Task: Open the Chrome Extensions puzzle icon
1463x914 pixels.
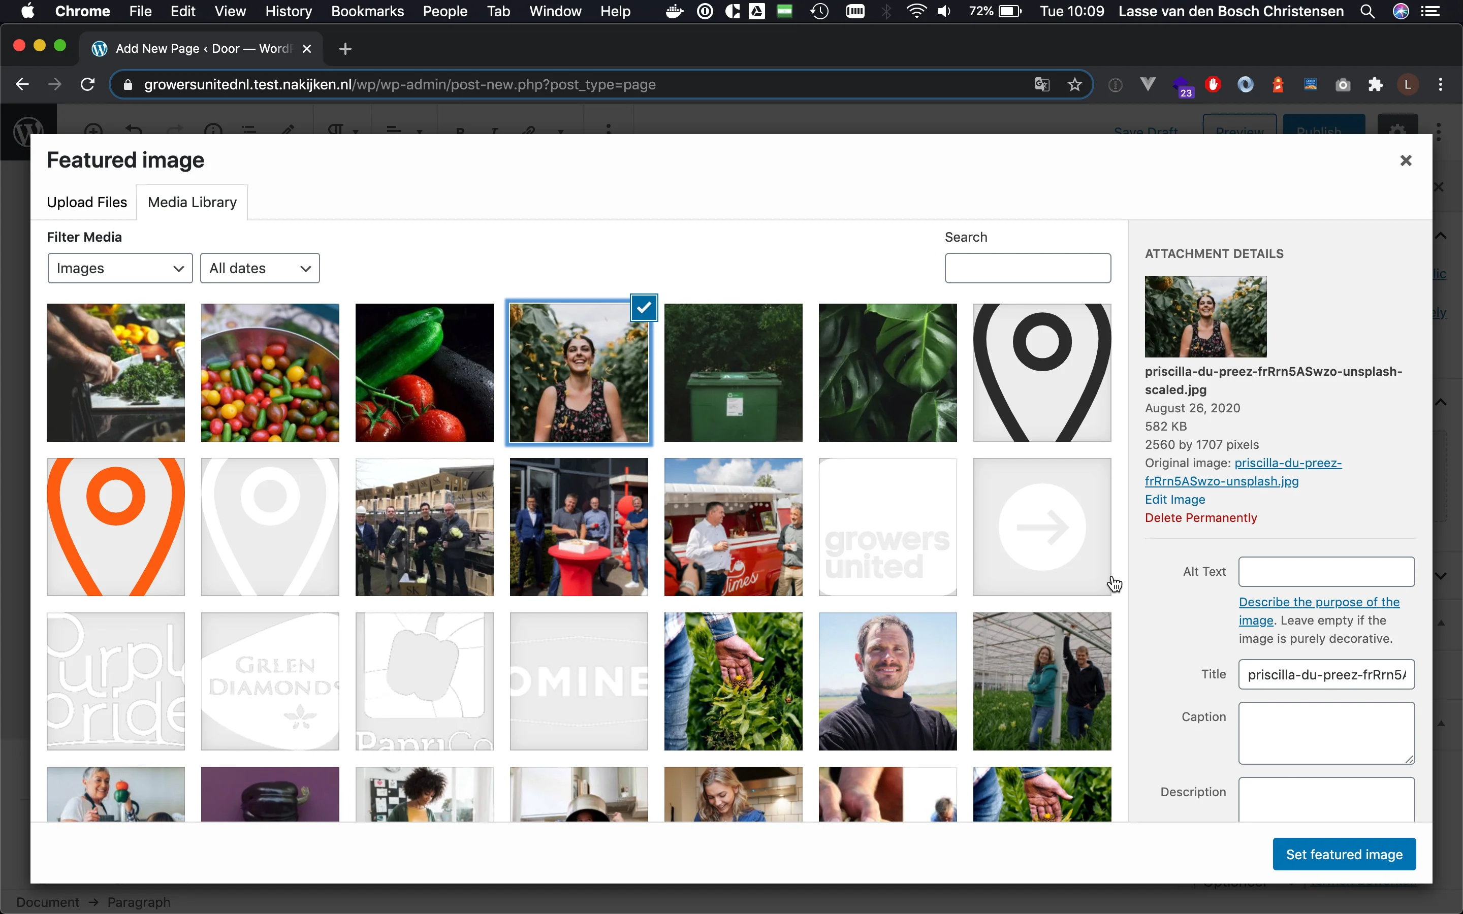Action: pos(1375,85)
